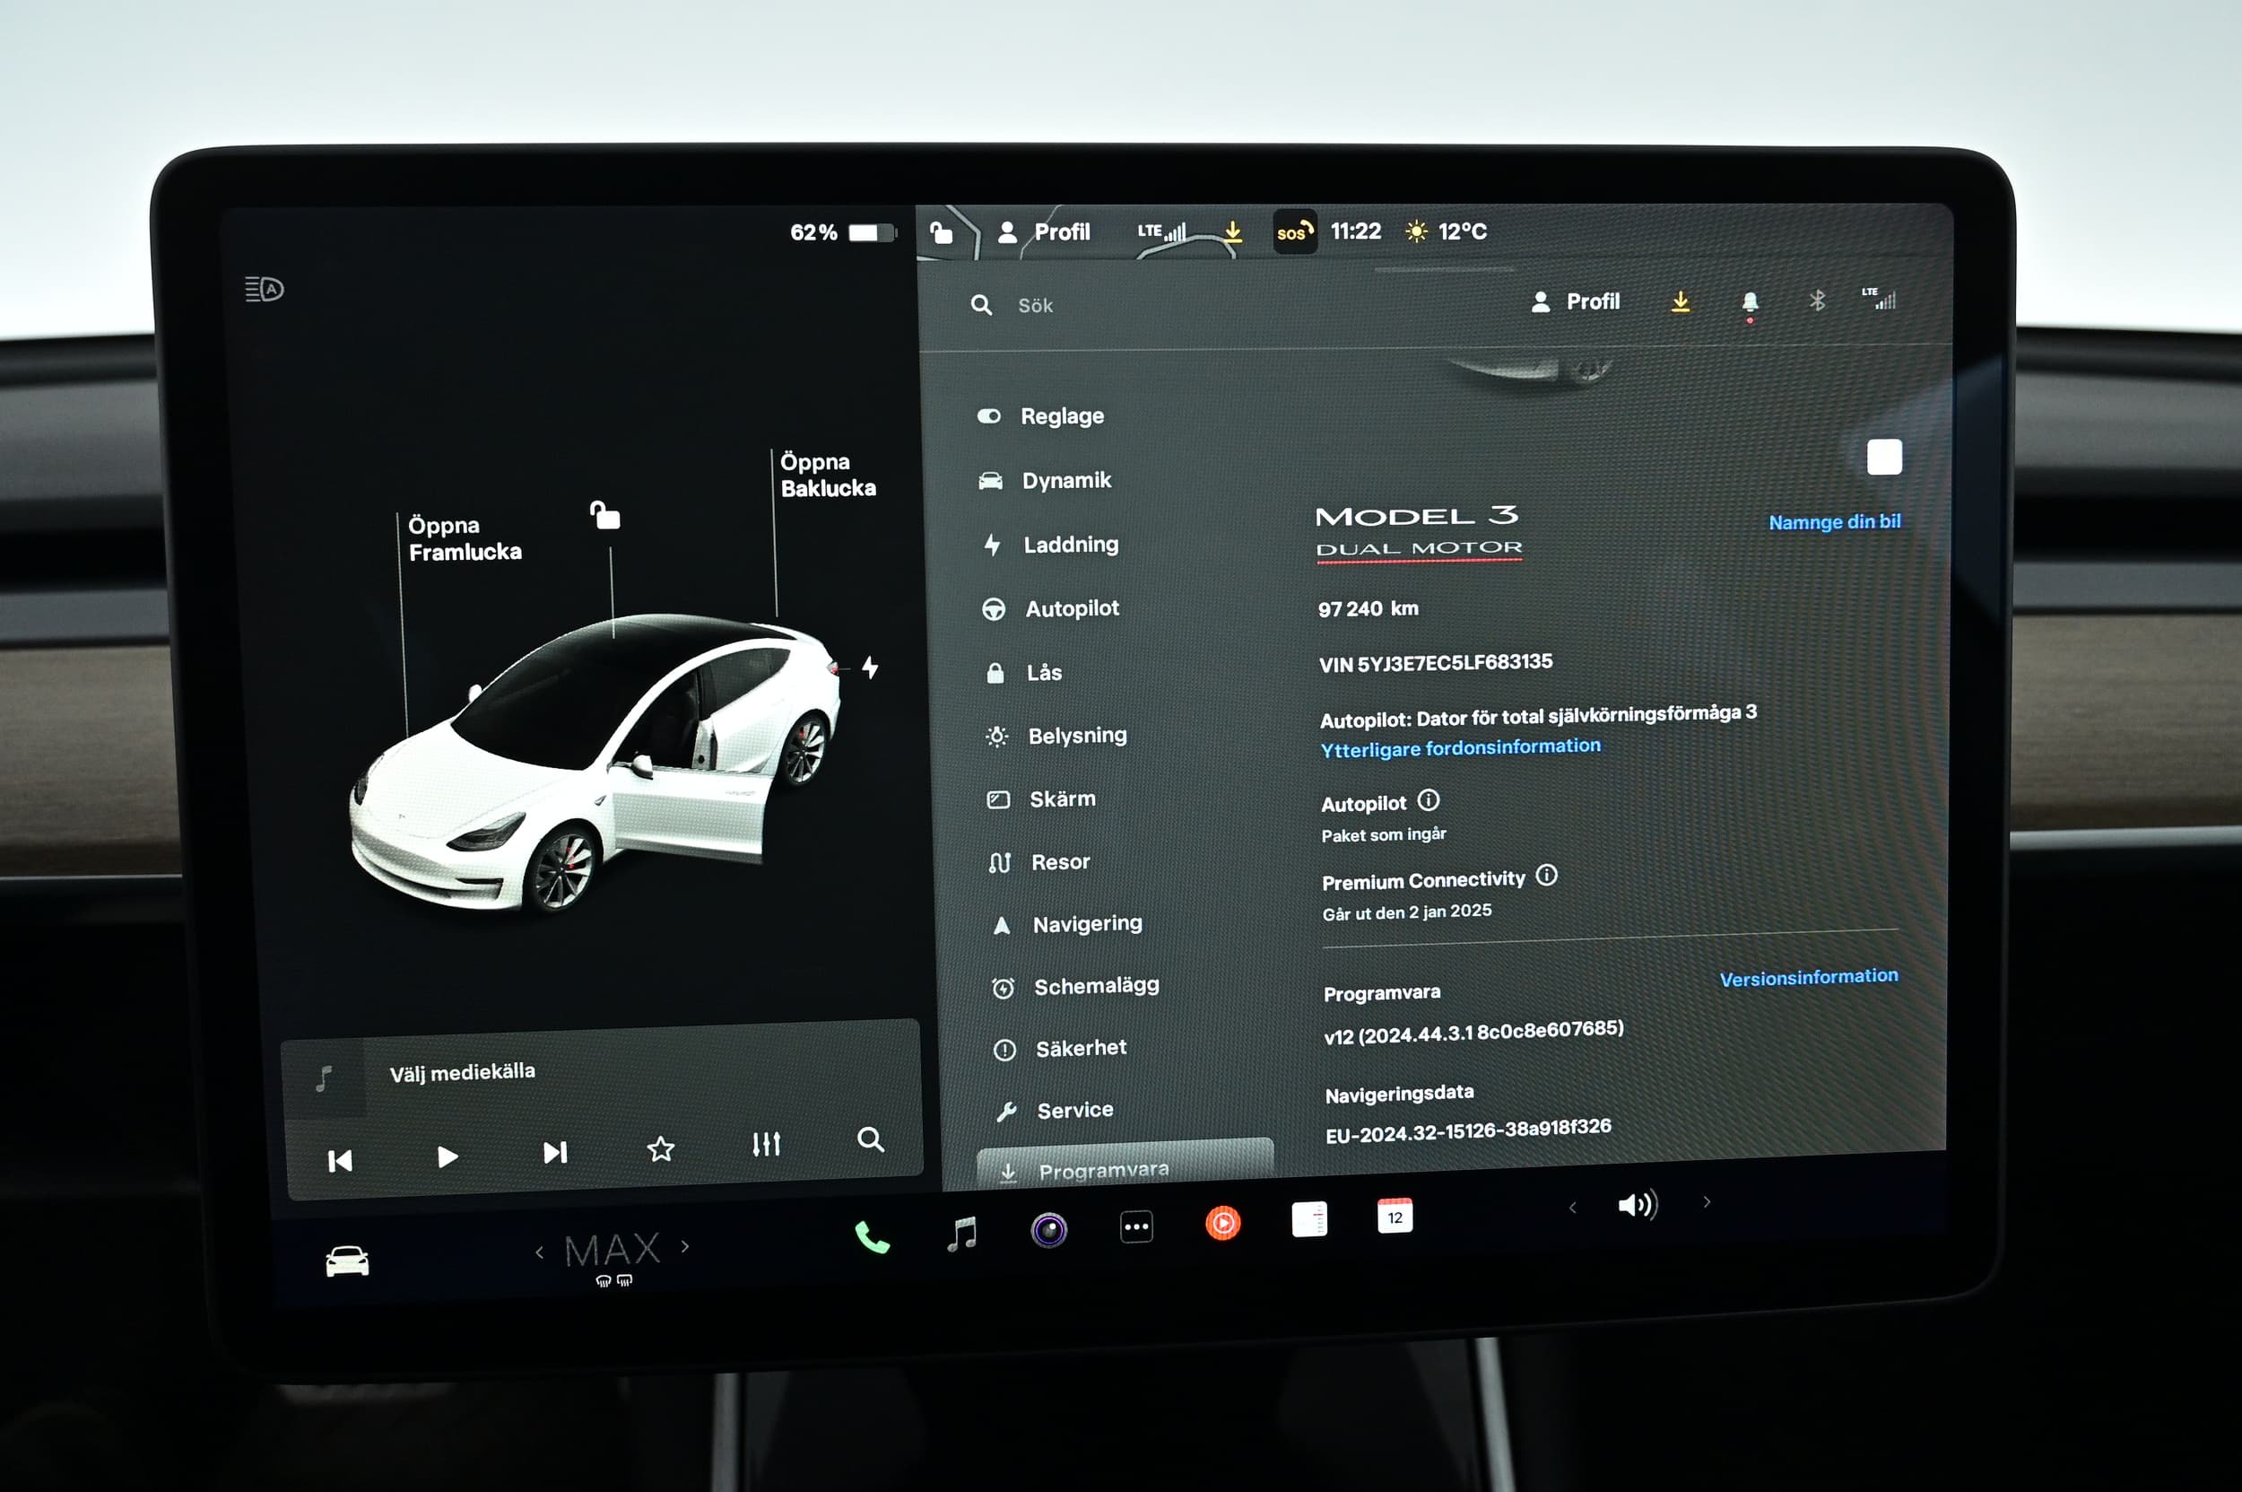
Task: Open the calendar app showing 12
Action: point(1395,1216)
